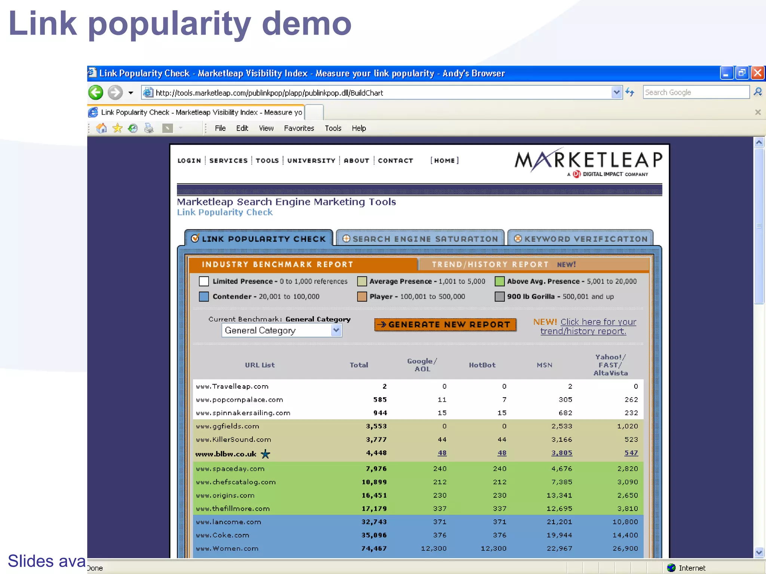
Task: Expand the address bar URL dropdown
Action: tap(616, 92)
